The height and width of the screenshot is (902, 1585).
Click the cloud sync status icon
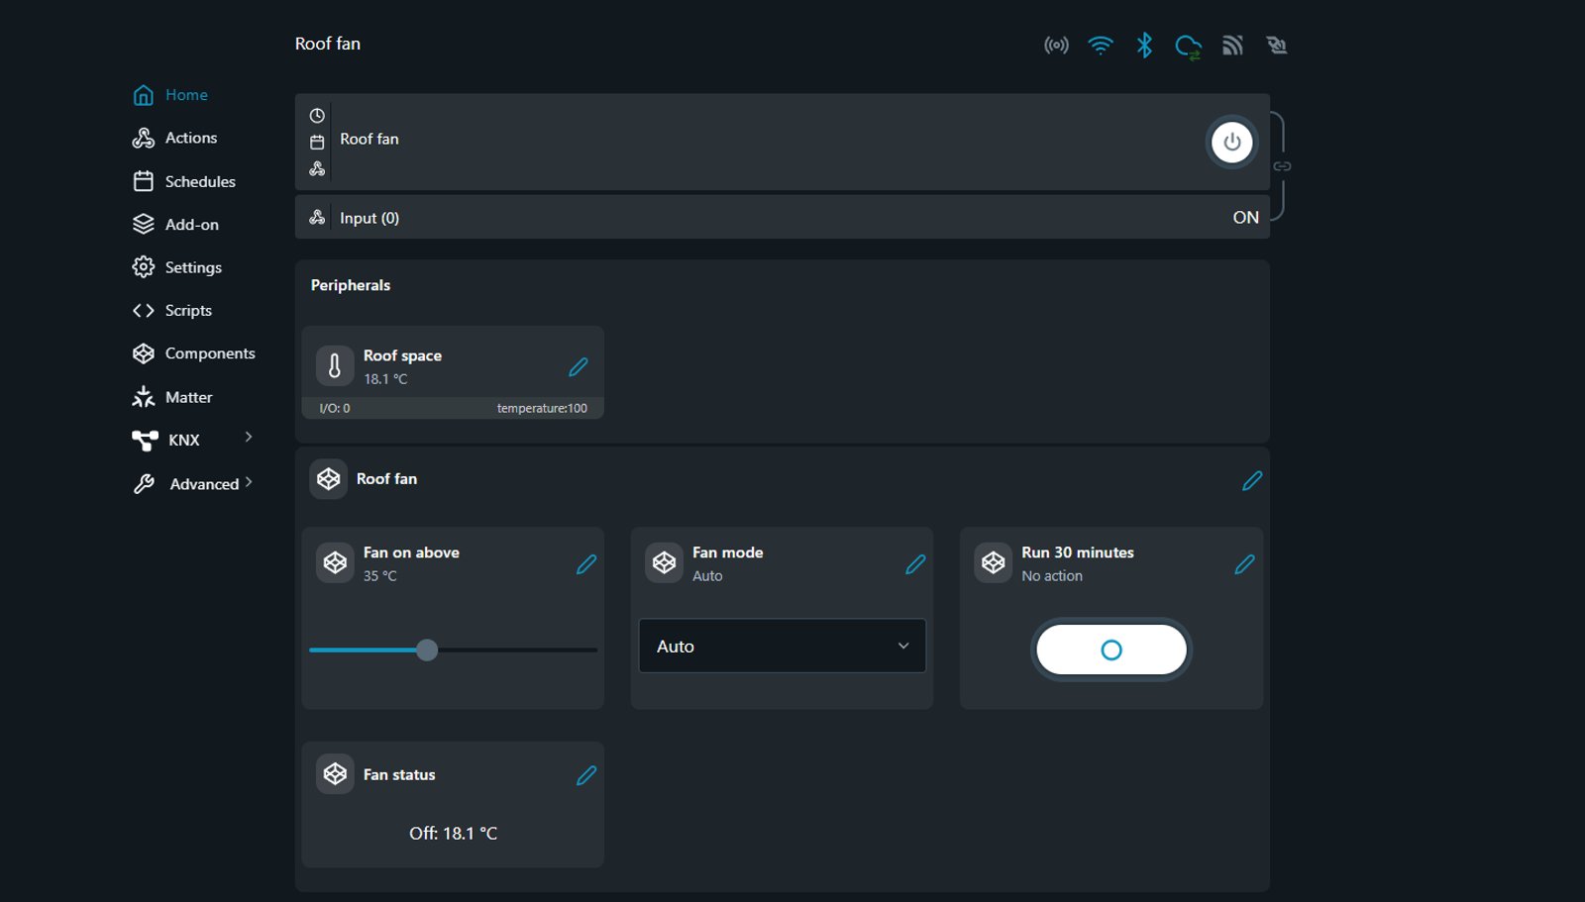(x=1188, y=47)
